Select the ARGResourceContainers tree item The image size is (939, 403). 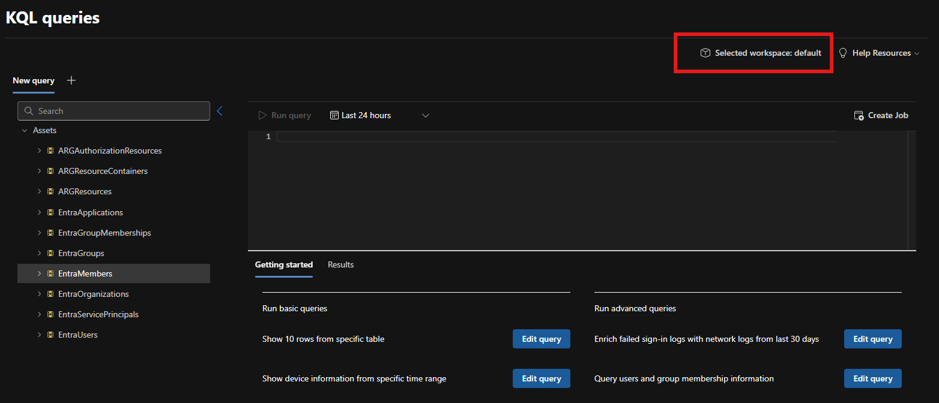[103, 171]
